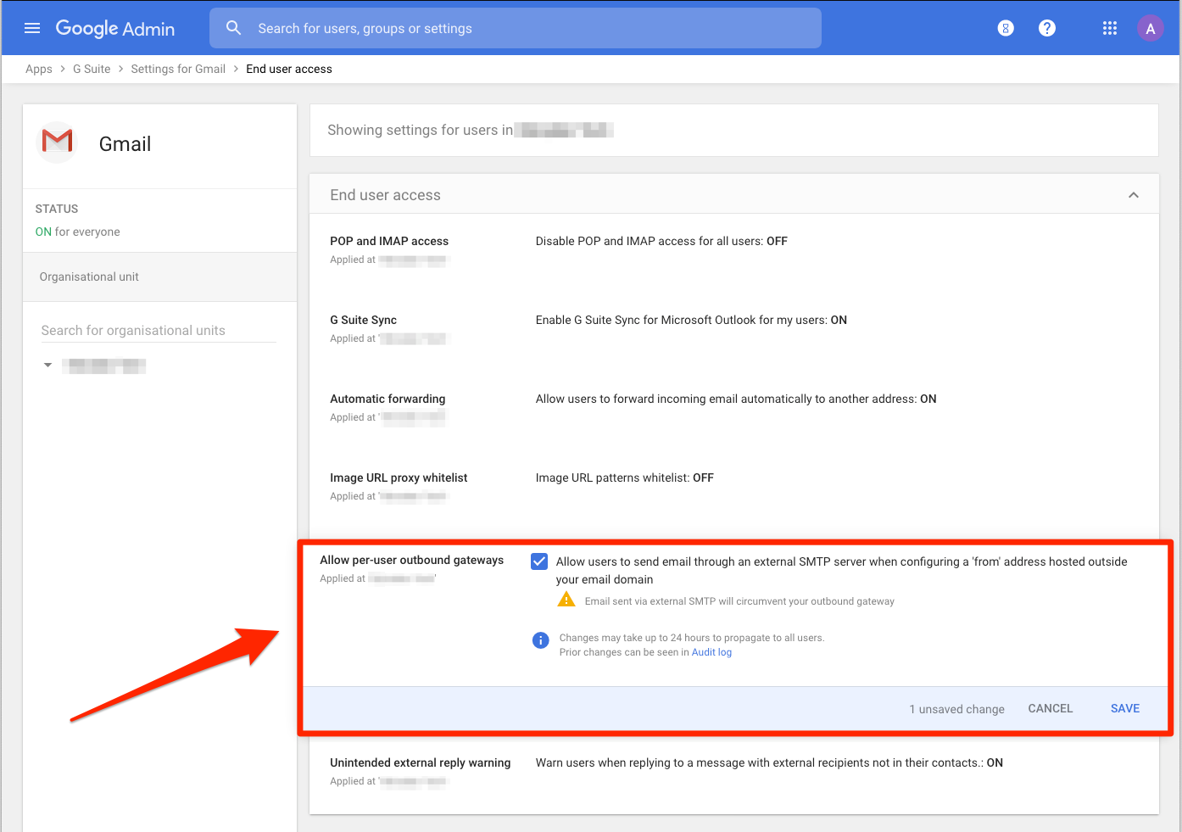Click the Google Admin logo
Viewport: 1182px width, 832px height.
[x=115, y=28]
